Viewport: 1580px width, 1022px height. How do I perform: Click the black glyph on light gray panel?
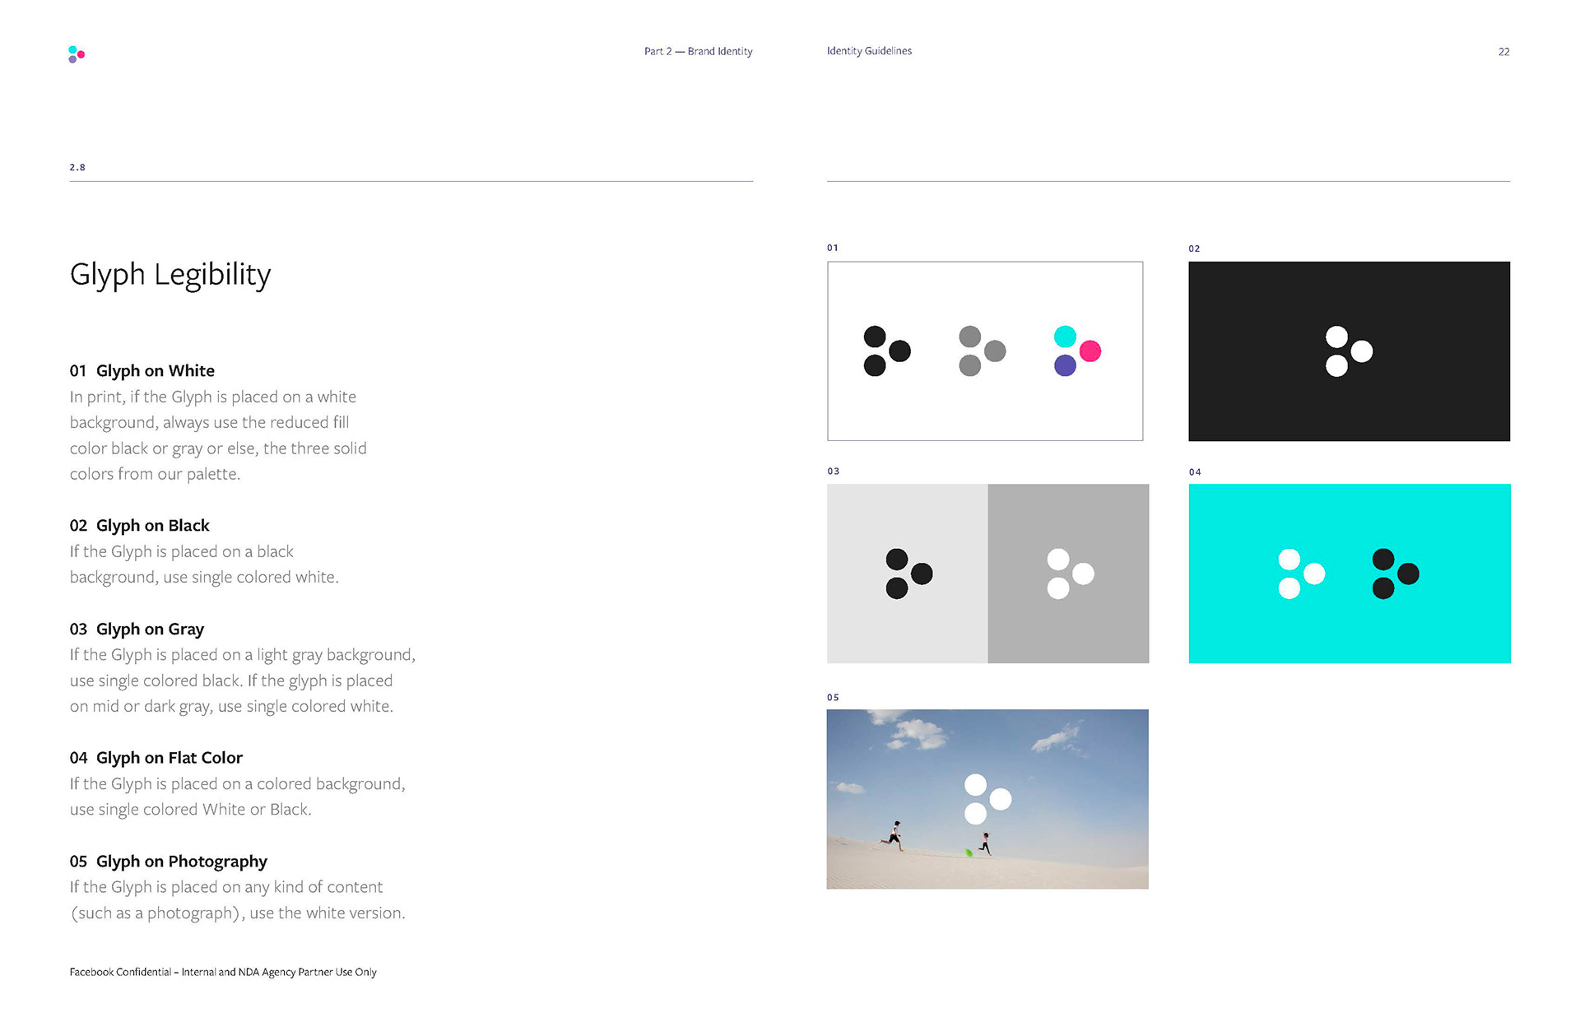[909, 574]
